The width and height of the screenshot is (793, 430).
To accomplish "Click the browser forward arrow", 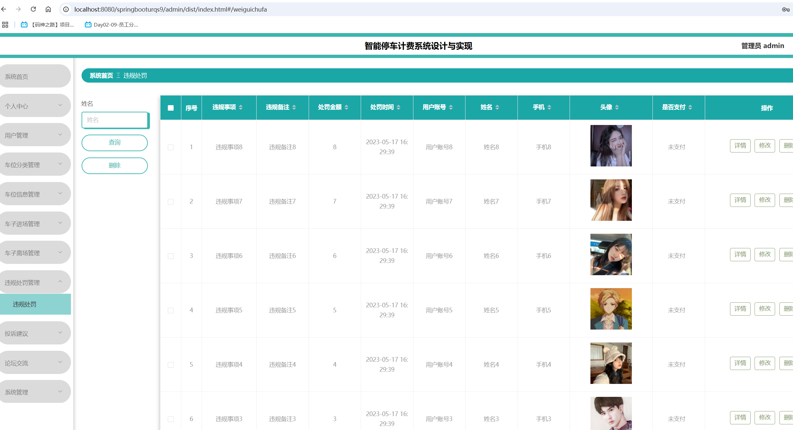I will tap(18, 9).
